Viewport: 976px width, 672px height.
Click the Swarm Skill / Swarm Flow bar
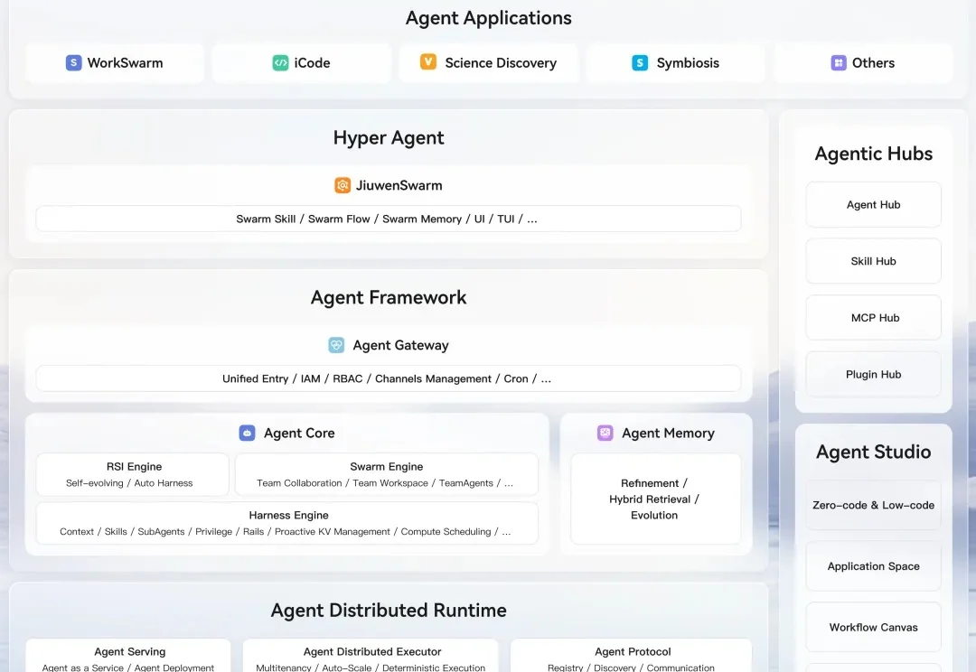[x=389, y=219]
